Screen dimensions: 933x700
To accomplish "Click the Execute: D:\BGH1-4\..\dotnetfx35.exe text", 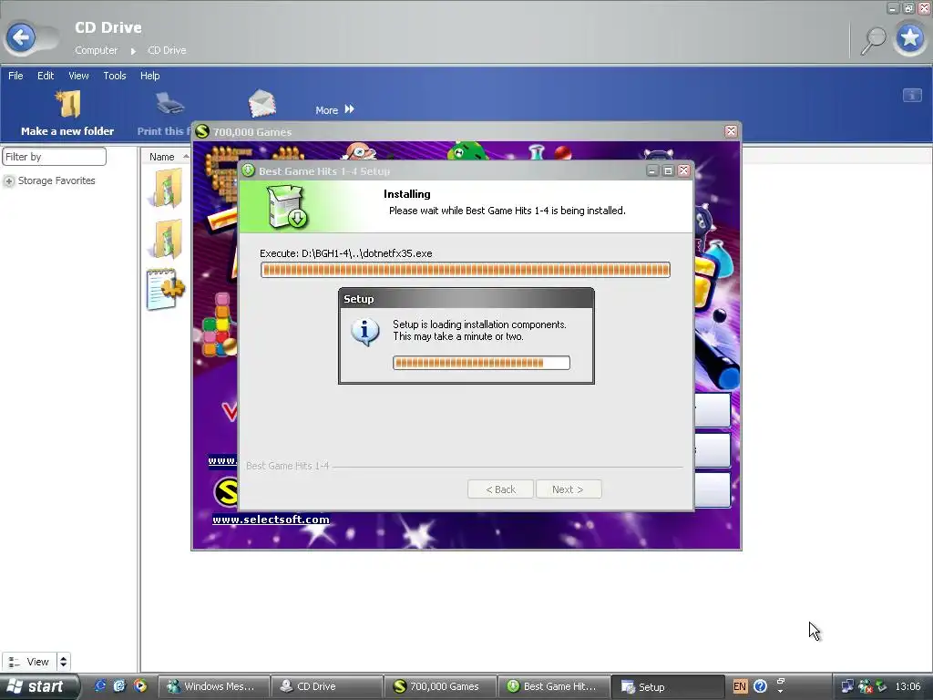I will 345,253.
